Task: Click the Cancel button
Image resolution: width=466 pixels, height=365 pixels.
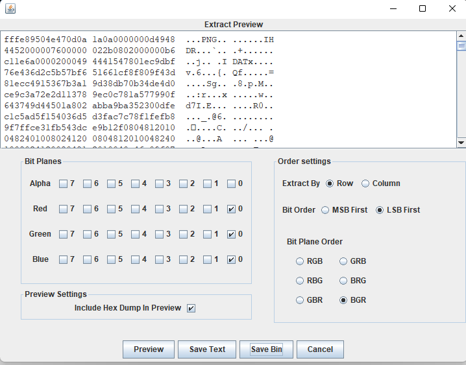Action: click(x=320, y=349)
